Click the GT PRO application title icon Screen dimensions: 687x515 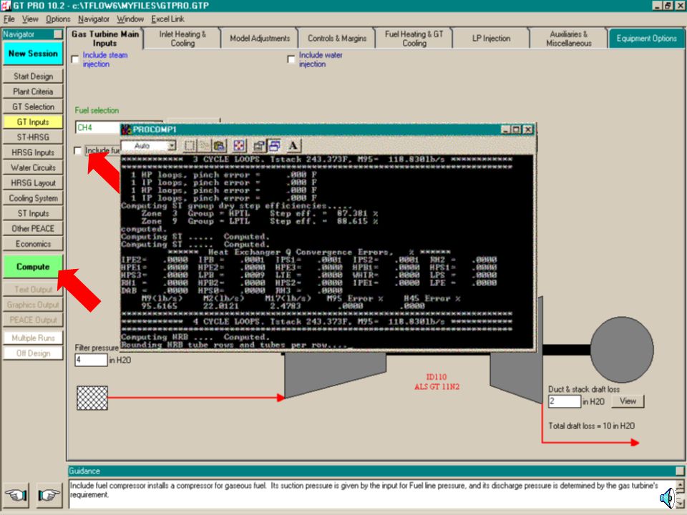(6, 5)
